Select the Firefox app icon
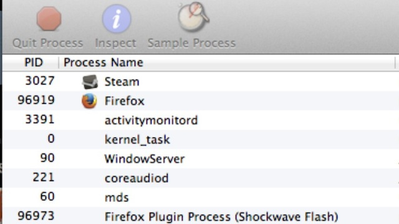Viewport: 399px width, 224px height. click(x=89, y=101)
